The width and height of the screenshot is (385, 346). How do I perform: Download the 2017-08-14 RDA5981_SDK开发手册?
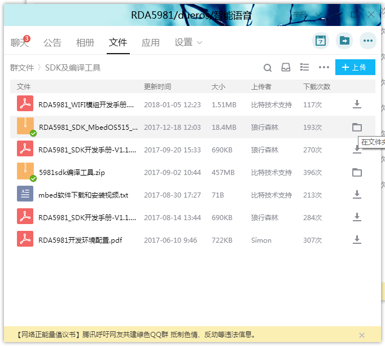[x=357, y=217]
